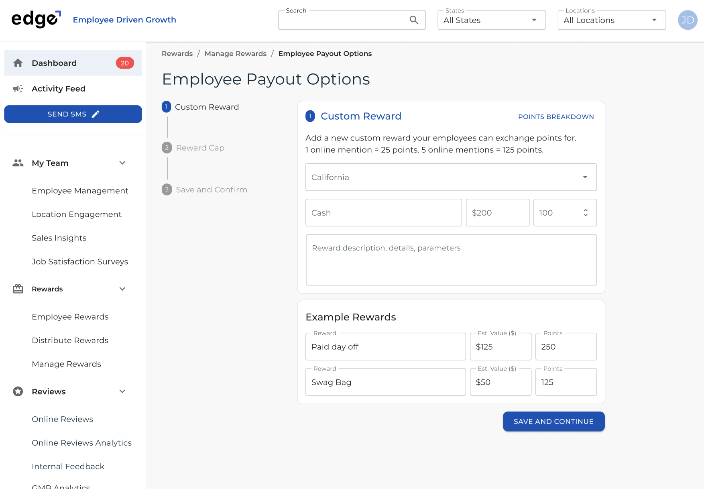Click the Dashboard home icon
Screen dimensions: 704x489
pyautogui.click(x=18, y=63)
